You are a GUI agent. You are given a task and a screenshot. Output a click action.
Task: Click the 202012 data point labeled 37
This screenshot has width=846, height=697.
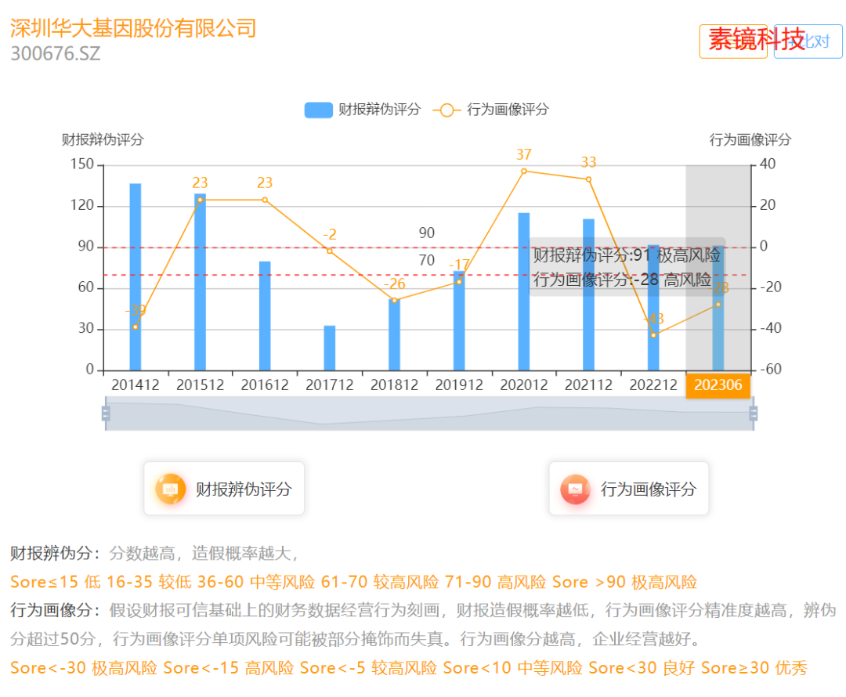click(x=524, y=171)
